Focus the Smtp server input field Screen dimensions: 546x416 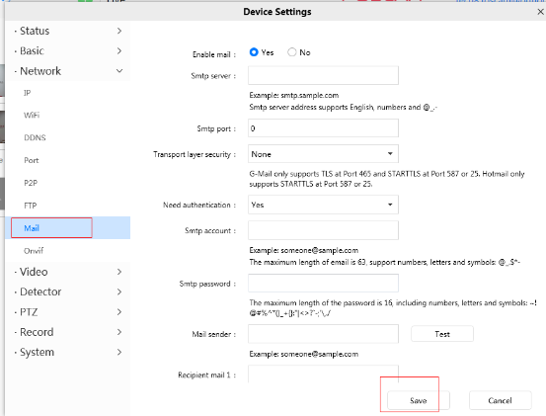tap(323, 75)
